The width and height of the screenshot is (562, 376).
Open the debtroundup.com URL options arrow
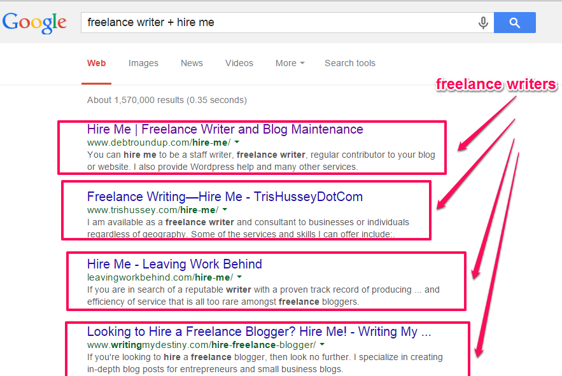[x=237, y=143]
